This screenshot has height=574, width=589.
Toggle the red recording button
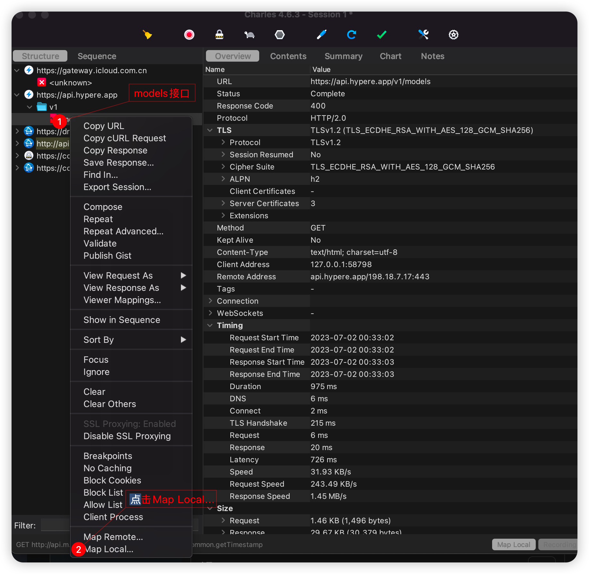click(x=189, y=34)
